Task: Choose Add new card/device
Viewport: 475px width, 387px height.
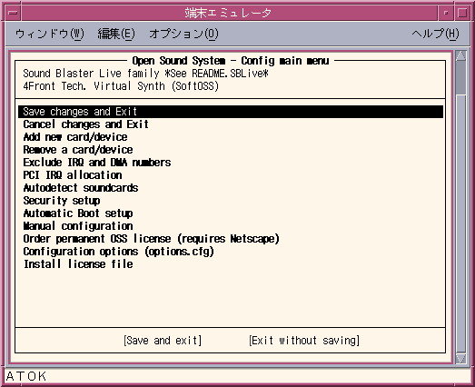Action: (x=75, y=137)
